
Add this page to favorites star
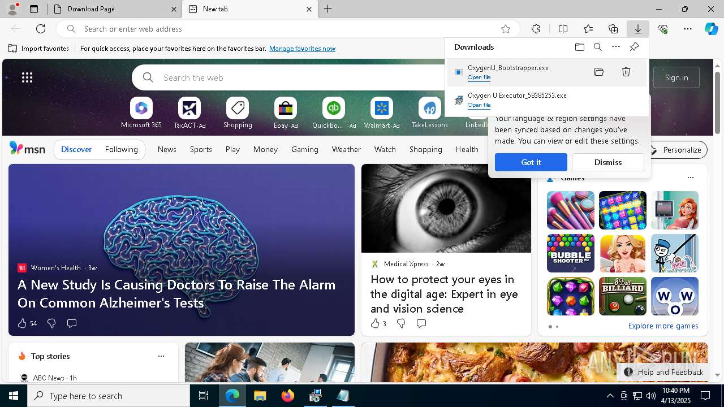click(506, 29)
